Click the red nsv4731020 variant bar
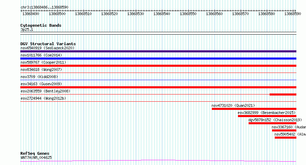Image resolution: width=306 pixels, height=165 pixels. tap(254, 109)
